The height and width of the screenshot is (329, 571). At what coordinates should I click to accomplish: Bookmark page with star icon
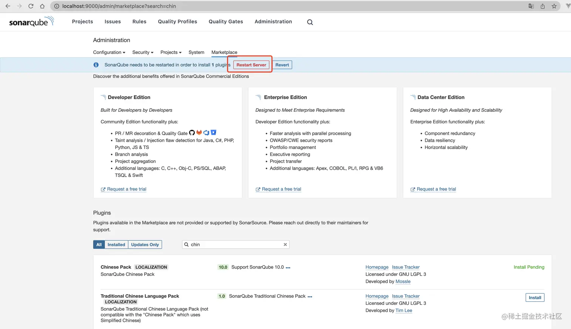coord(554,6)
